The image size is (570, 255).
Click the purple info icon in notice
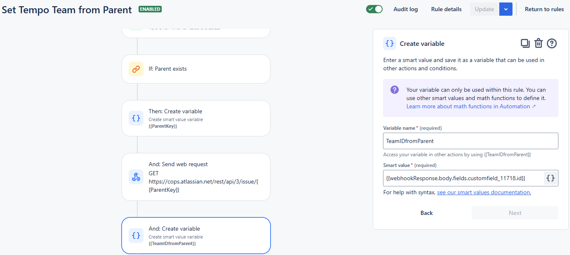(x=395, y=90)
